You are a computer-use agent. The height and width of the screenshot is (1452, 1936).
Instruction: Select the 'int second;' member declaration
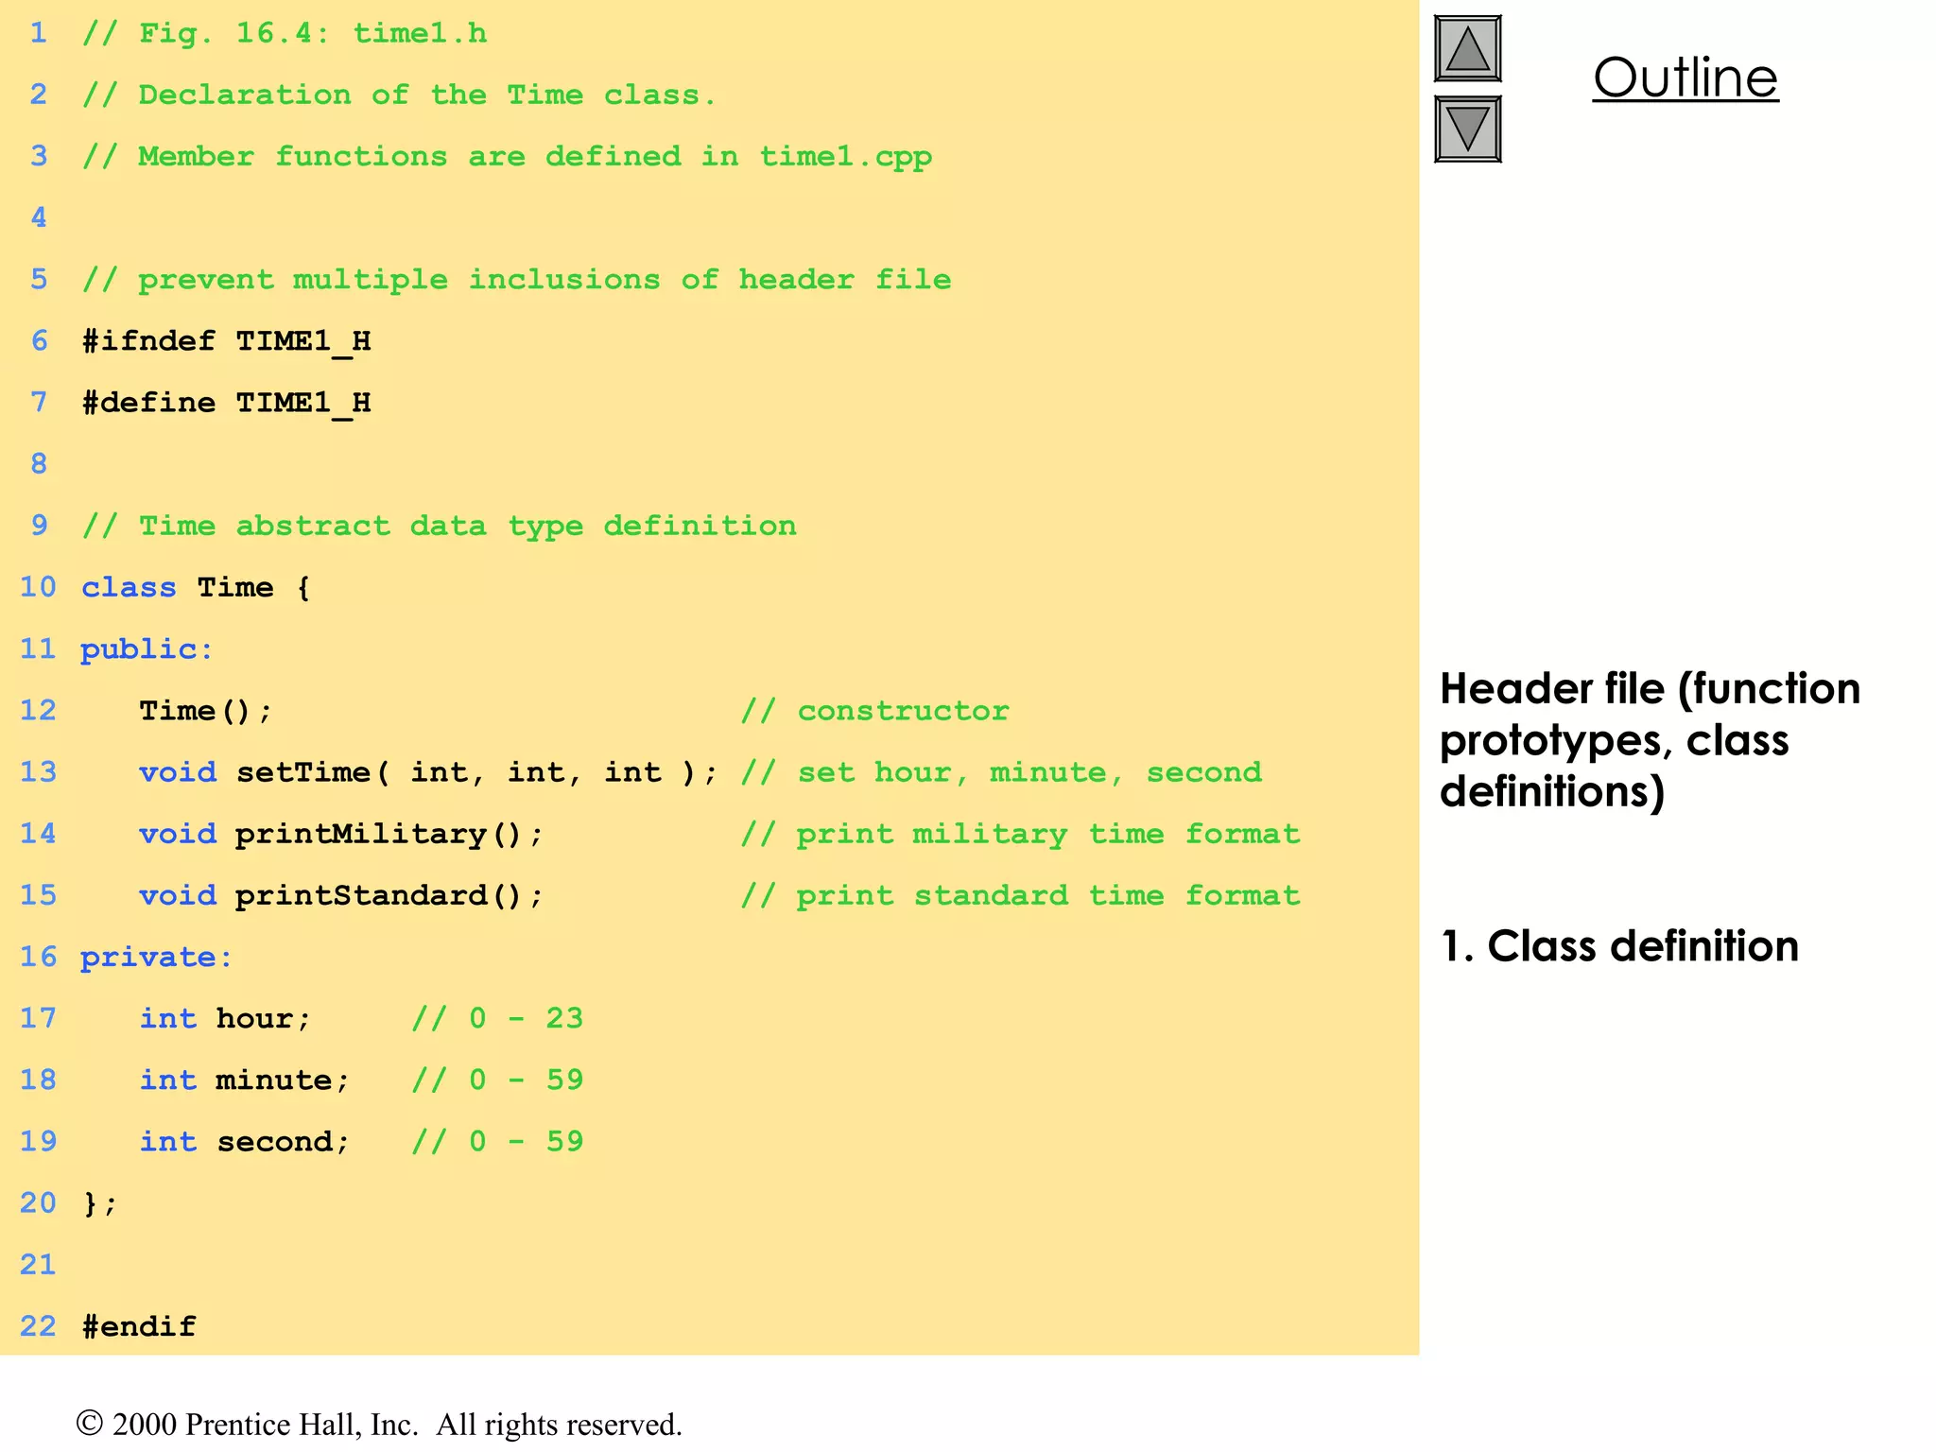click(x=245, y=1142)
